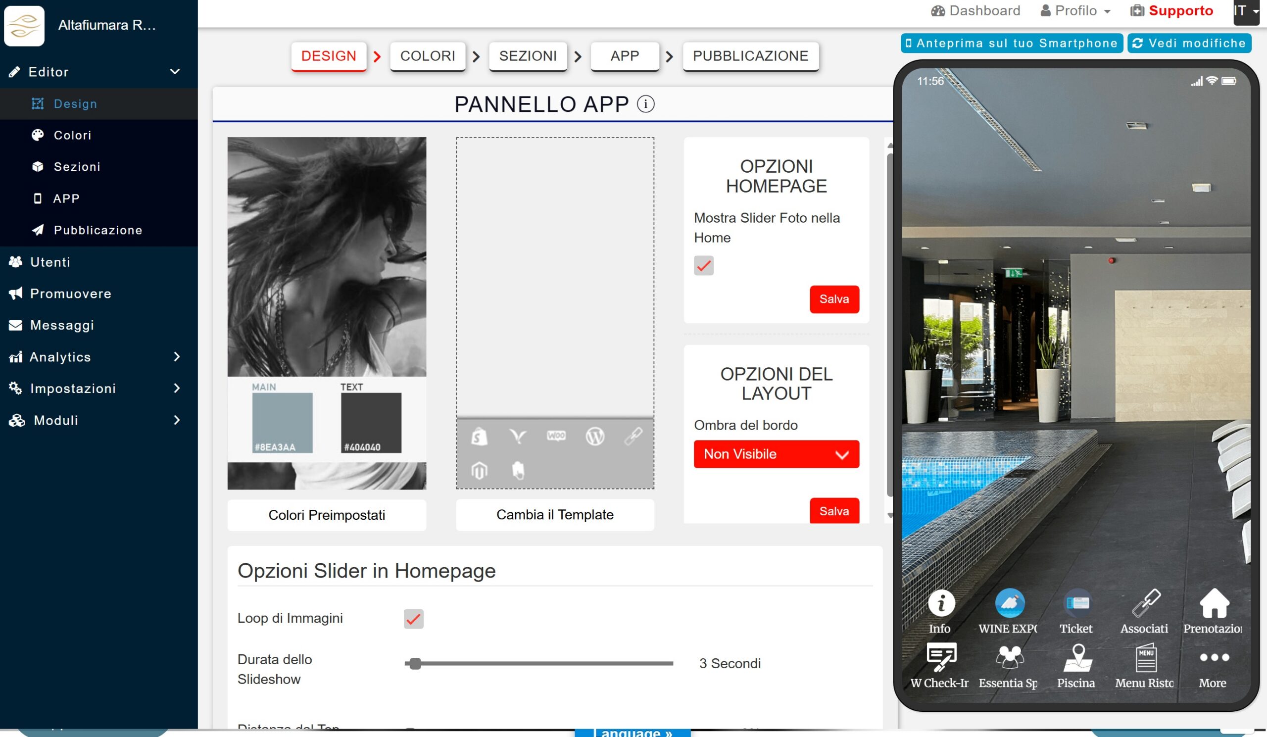1267x737 pixels.
Task: Tap More dots icon in preview
Action: (x=1214, y=657)
